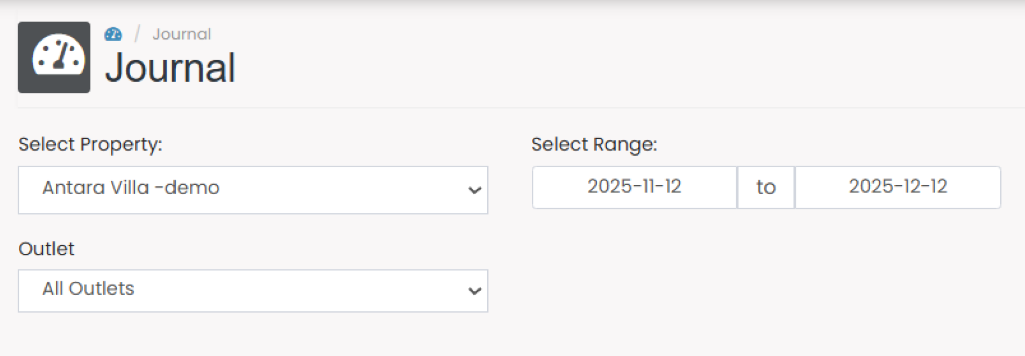Image resolution: width=1025 pixels, height=356 pixels.
Task: Open the Select Property dropdown
Action: point(253,190)
